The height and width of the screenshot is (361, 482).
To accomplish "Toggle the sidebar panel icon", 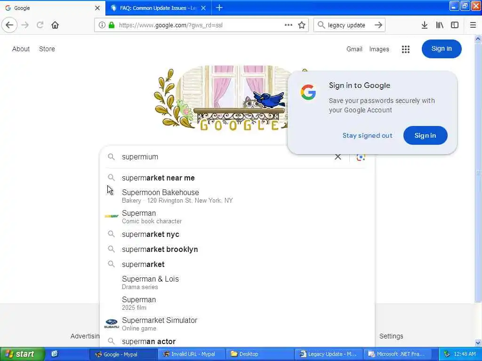I will click(455, 25).
